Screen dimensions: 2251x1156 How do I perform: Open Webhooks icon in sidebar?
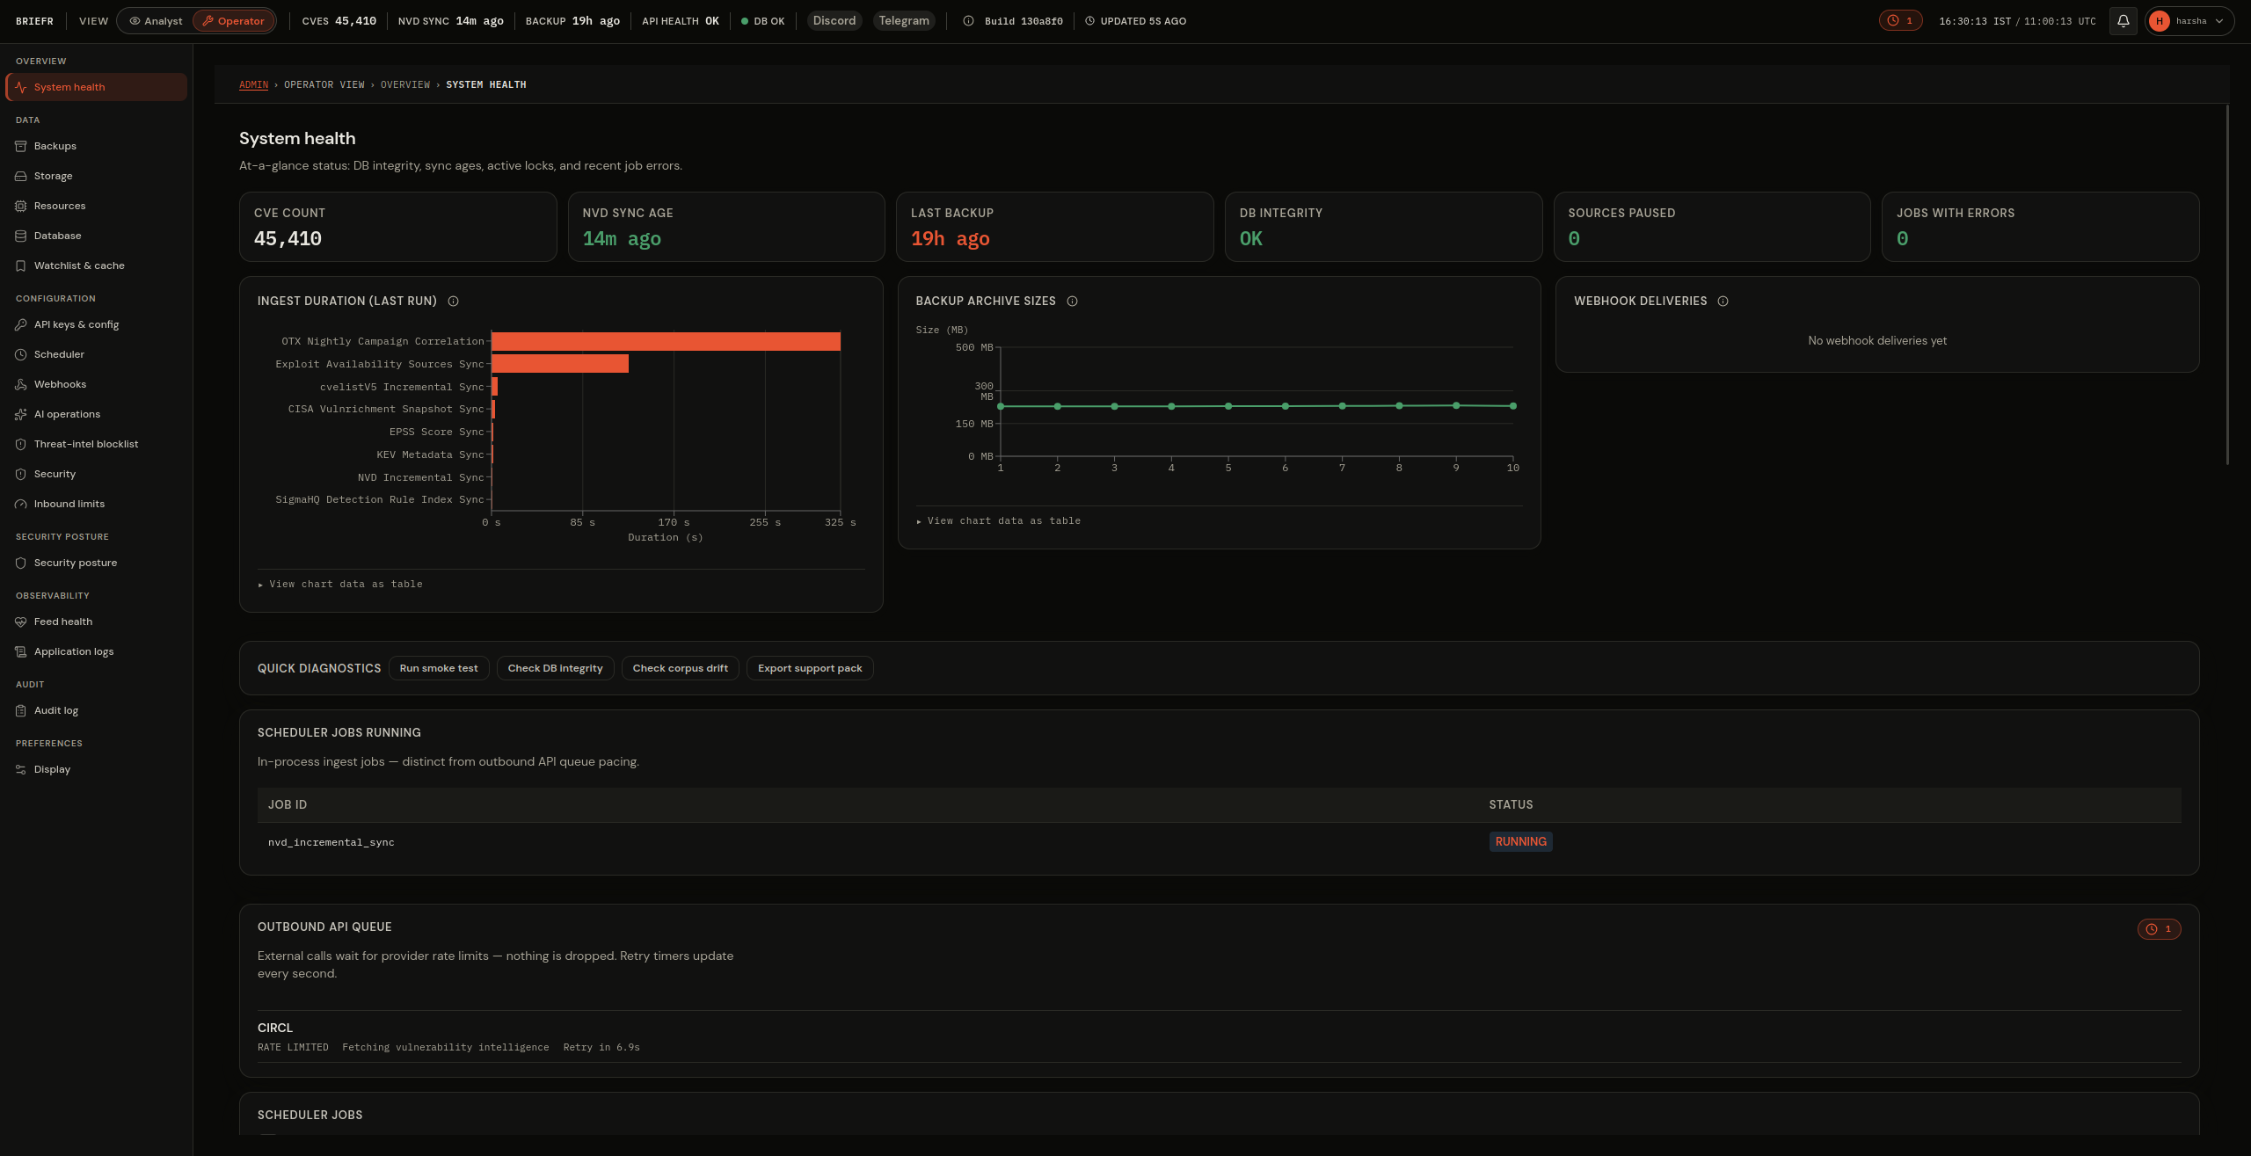21,384
